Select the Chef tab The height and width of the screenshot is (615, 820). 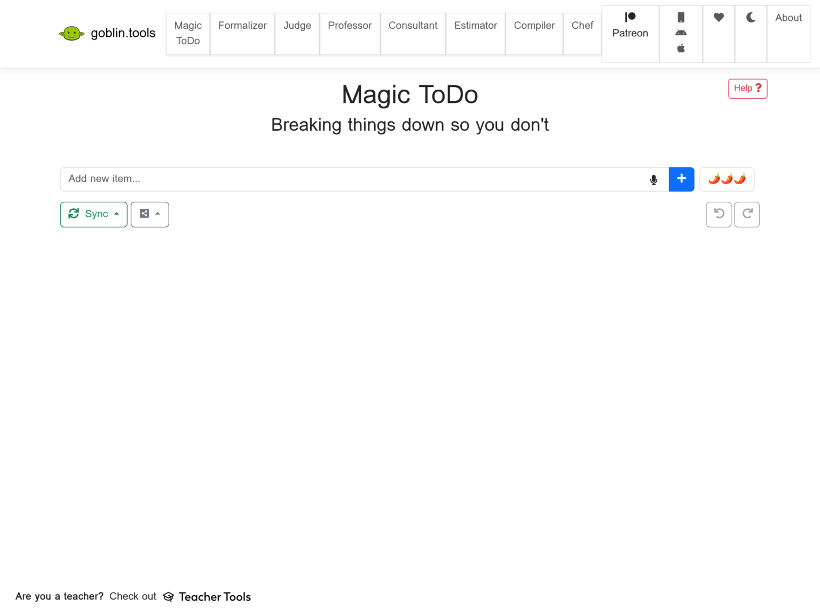tap(582, 26)
